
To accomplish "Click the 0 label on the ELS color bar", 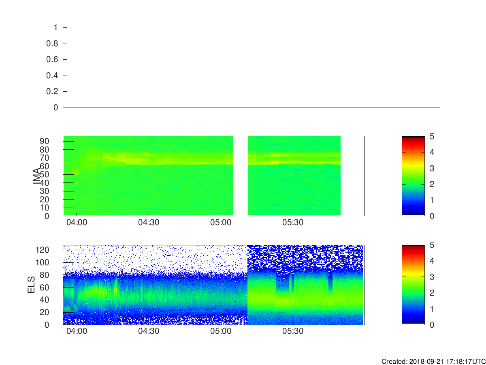I will tap(432, 325).
